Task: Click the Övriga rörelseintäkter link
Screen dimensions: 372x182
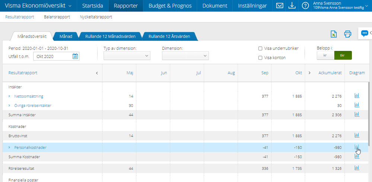Action: pos(32,105)
